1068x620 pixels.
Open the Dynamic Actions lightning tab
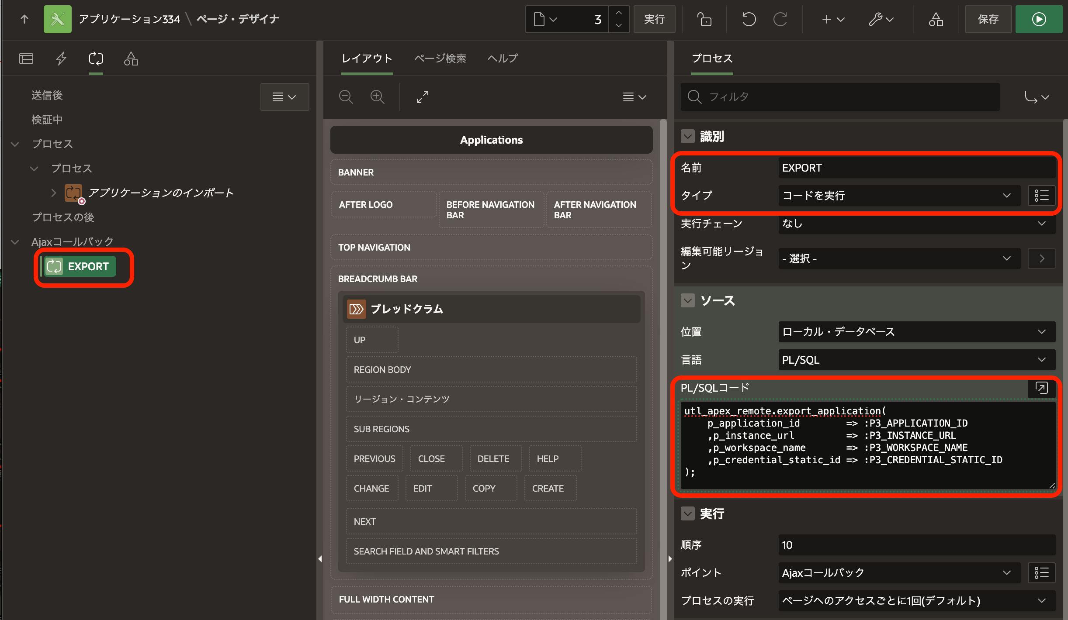61,59
